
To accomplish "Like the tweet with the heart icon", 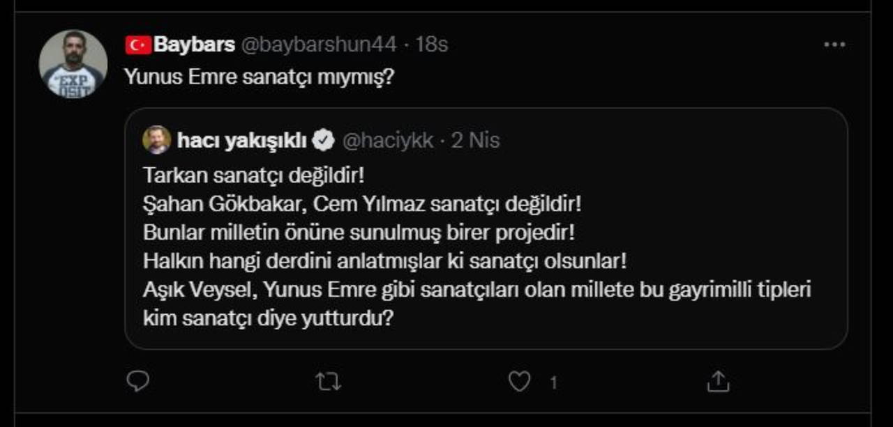I will (518, 381).
